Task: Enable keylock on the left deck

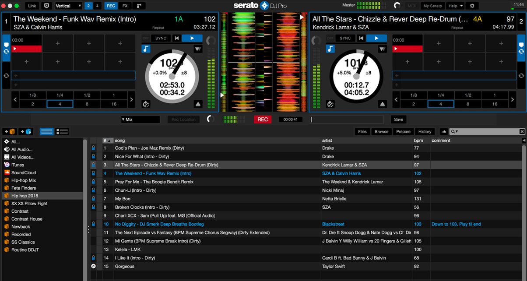Action: point(146,49)
